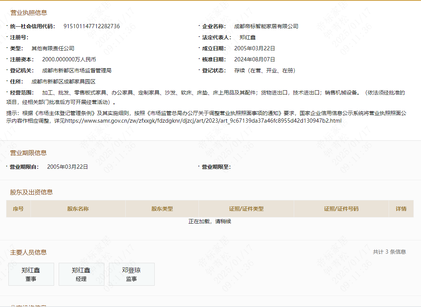Click the 证照/证件类型 column header
Screen dimensions: 421x307
click(x=246, y=209)
